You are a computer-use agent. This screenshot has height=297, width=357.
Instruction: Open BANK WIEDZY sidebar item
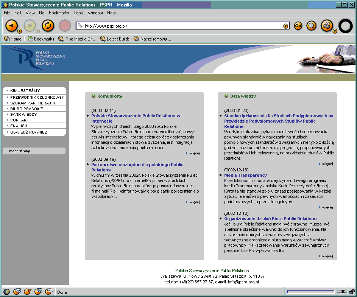coord(34,115)
